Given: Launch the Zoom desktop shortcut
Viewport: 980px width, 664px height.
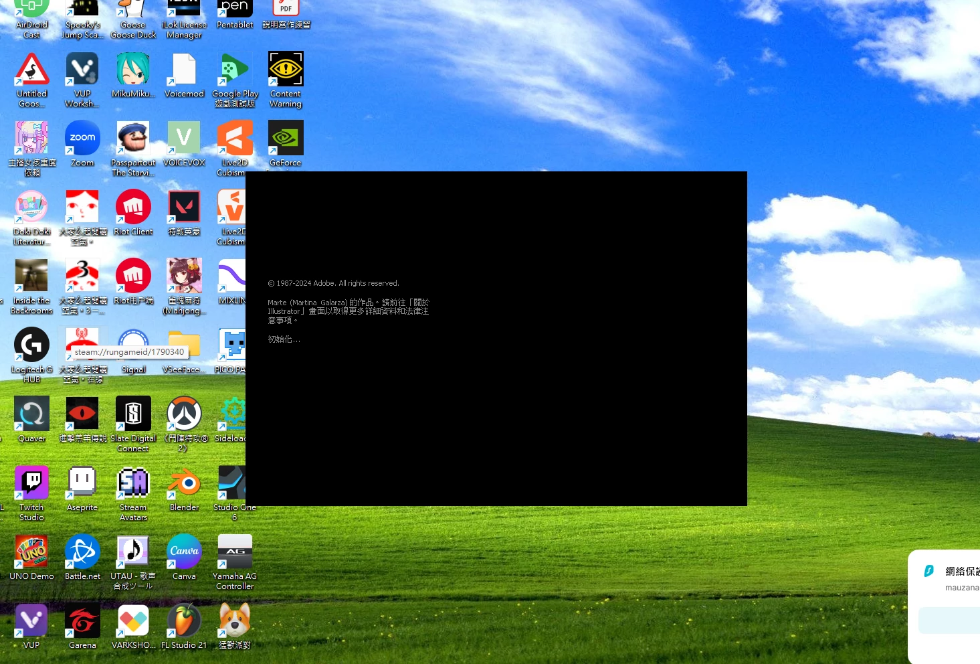Looking at the screenshot, I should click(82, 144).
